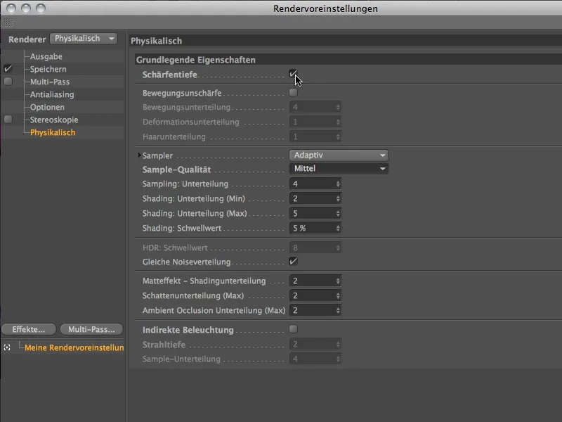Enable the Indirekte Beleuchtung checkbox
The width and height of the screenshot is (562, 422).
pos(293,329)
